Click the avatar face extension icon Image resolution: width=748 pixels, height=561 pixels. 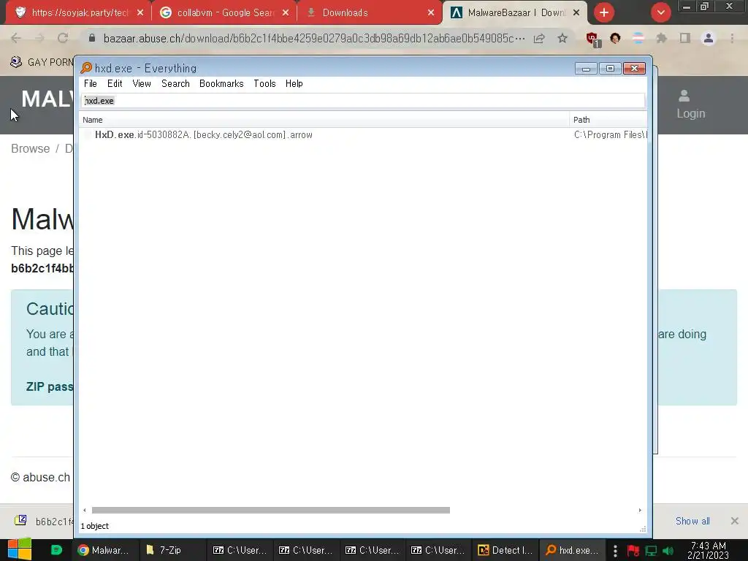pyautogui.click(x=615, y=38)
